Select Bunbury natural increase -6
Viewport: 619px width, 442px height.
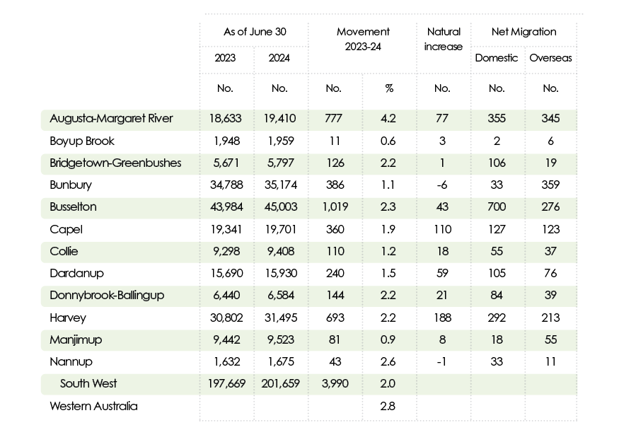click(441, 185)
